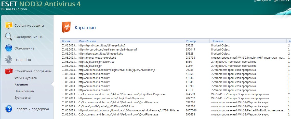Sort list by Причина column header
Image resolution: width=291 pixels, height=119 pixels.
coord(248,41)
